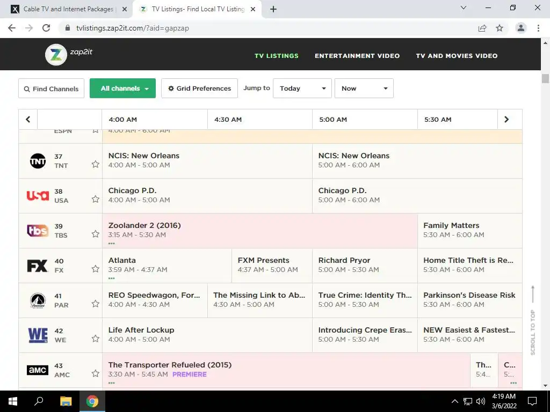The width and height of the screenshot is (550, 412).
Task: Select the TV Listings browser tab
Action: 197,9
